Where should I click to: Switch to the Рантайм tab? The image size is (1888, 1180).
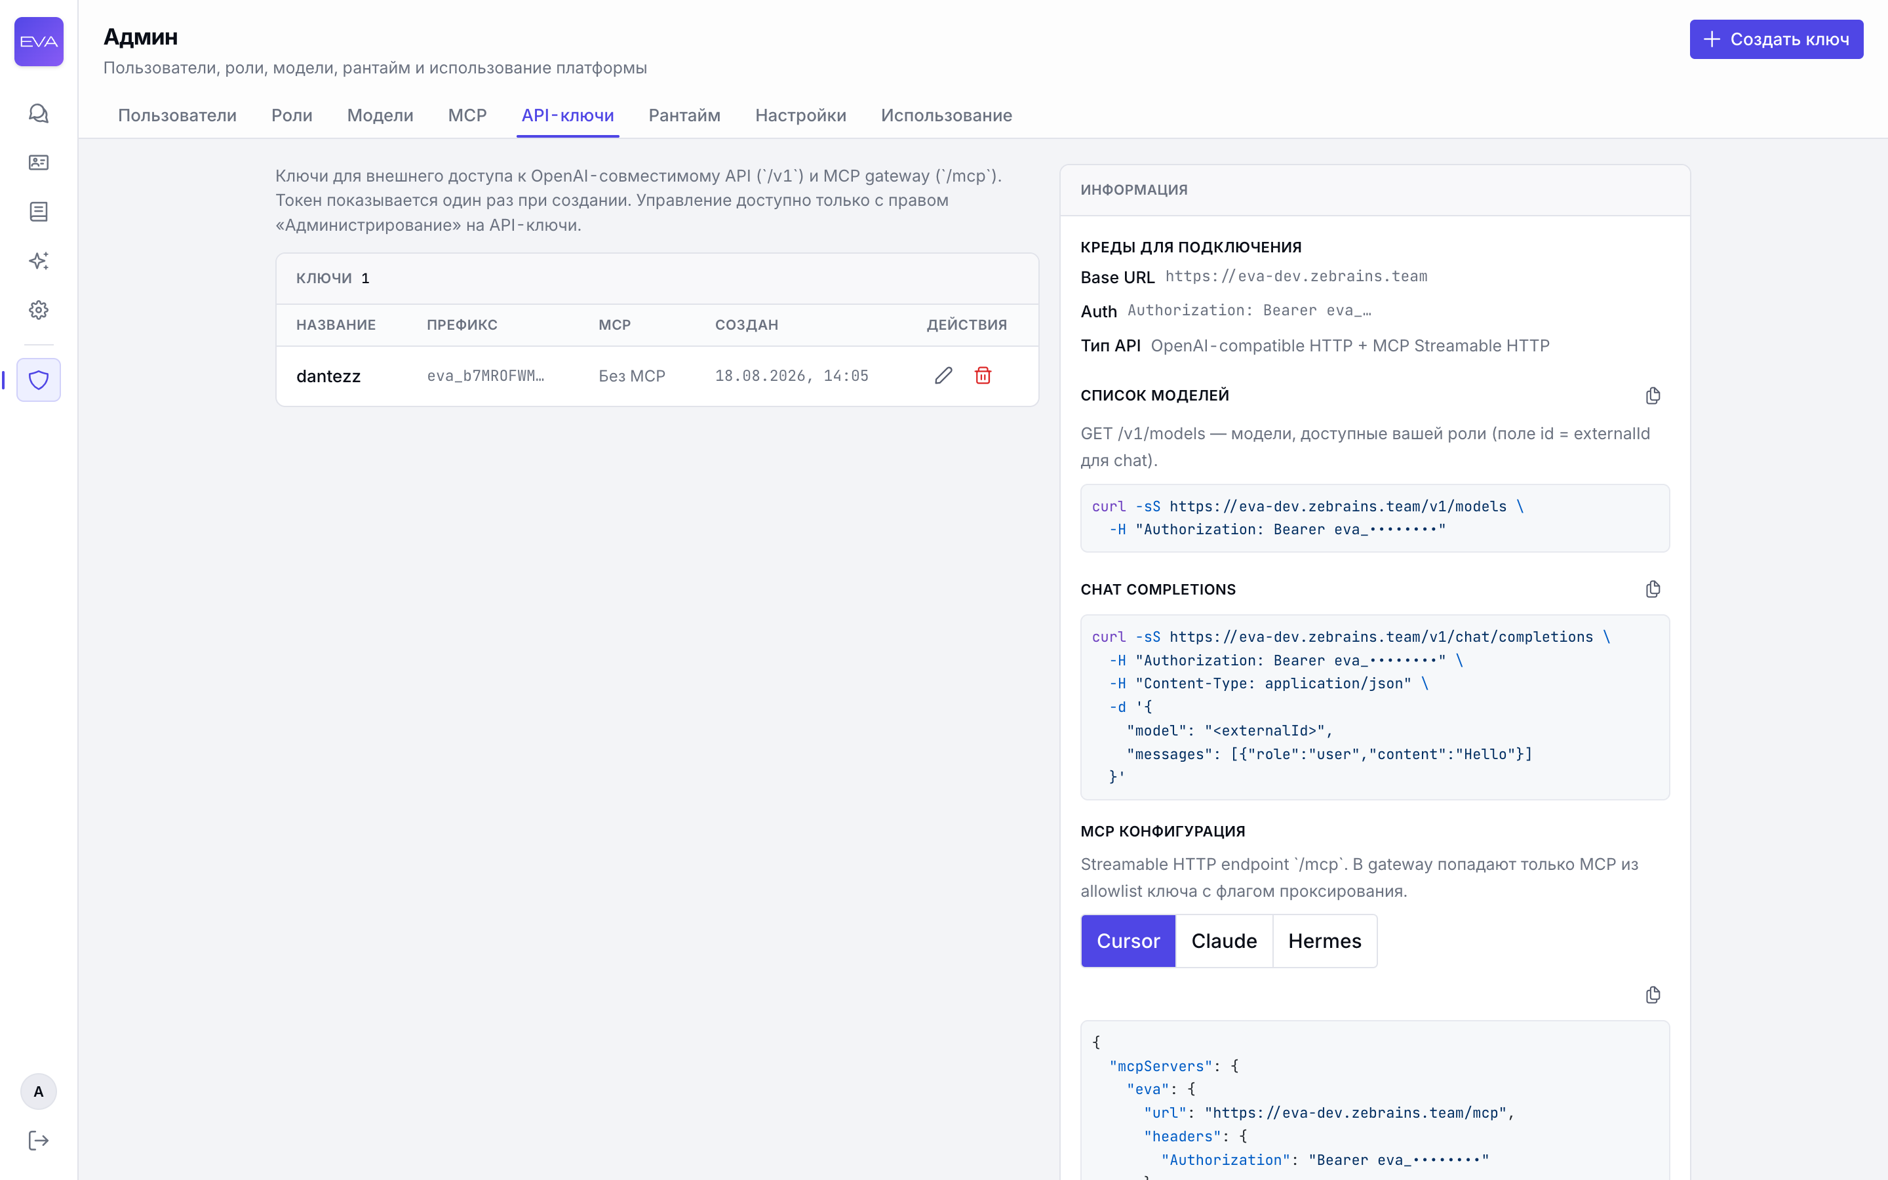point(684,115)
